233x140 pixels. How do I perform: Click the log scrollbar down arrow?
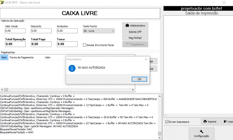(x=160, y=138)
